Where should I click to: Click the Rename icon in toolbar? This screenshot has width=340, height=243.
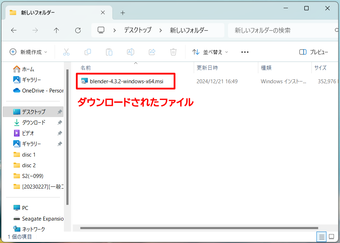pos(130,52)
